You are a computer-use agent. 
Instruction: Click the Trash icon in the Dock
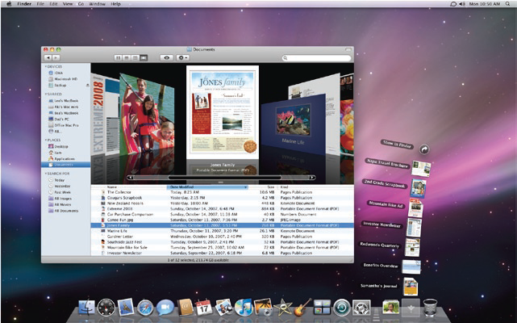(430, 308)
